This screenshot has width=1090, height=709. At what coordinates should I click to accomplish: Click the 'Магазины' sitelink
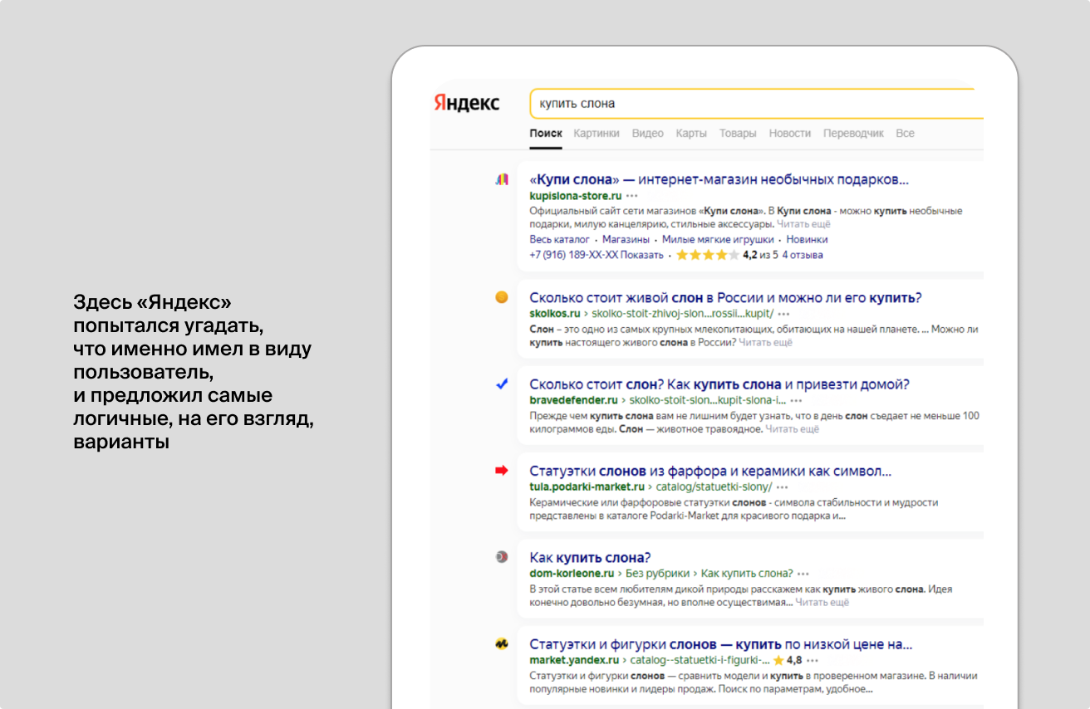click(626, 239)
